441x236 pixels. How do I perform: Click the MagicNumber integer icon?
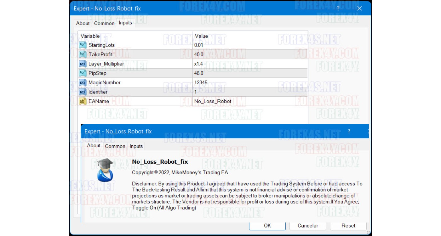[82, 83]
